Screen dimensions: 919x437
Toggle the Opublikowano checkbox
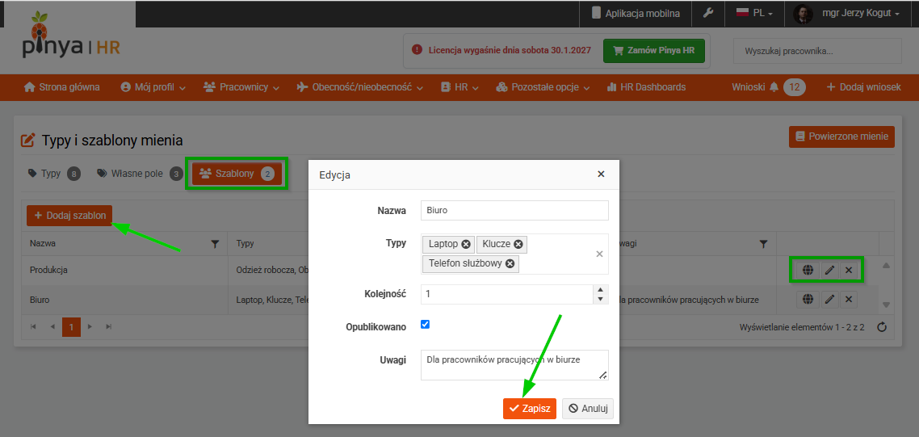point(426,325)
